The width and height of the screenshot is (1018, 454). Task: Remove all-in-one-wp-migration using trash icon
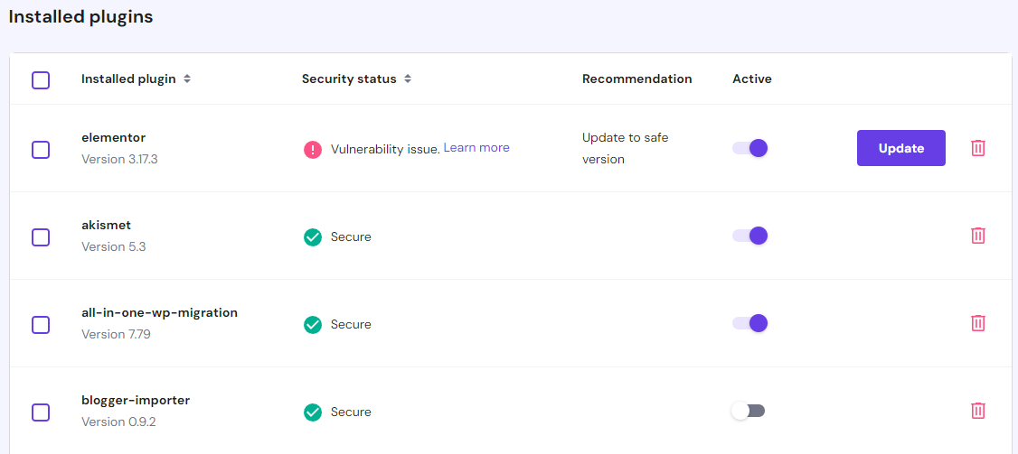tap(977, 323)
